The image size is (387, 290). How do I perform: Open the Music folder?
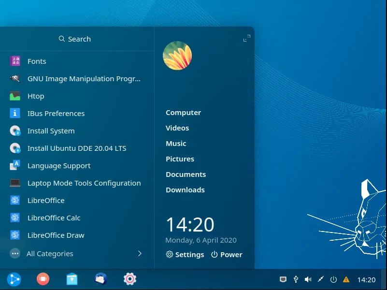(x=176, y=144)
